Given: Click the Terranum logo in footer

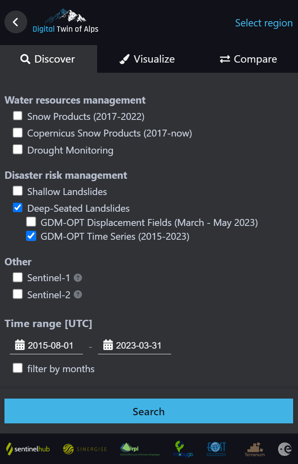Looking at the screenshot, I should click(x=255, y=449).
